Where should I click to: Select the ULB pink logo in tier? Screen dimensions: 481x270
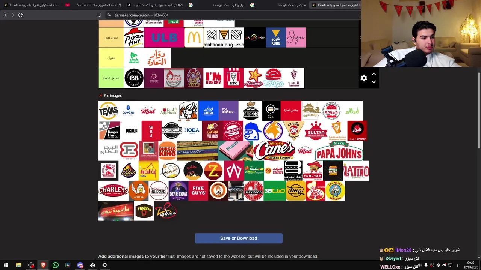pos(164,37)
